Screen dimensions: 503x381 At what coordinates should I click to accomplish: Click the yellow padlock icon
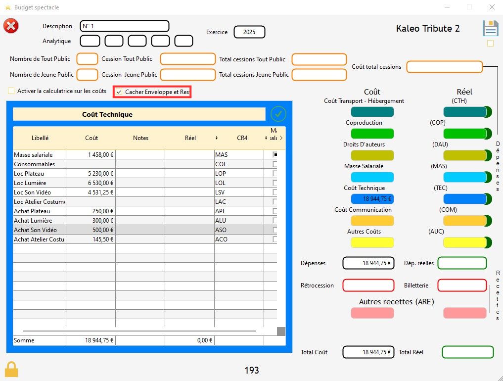[x=11, y=369]
